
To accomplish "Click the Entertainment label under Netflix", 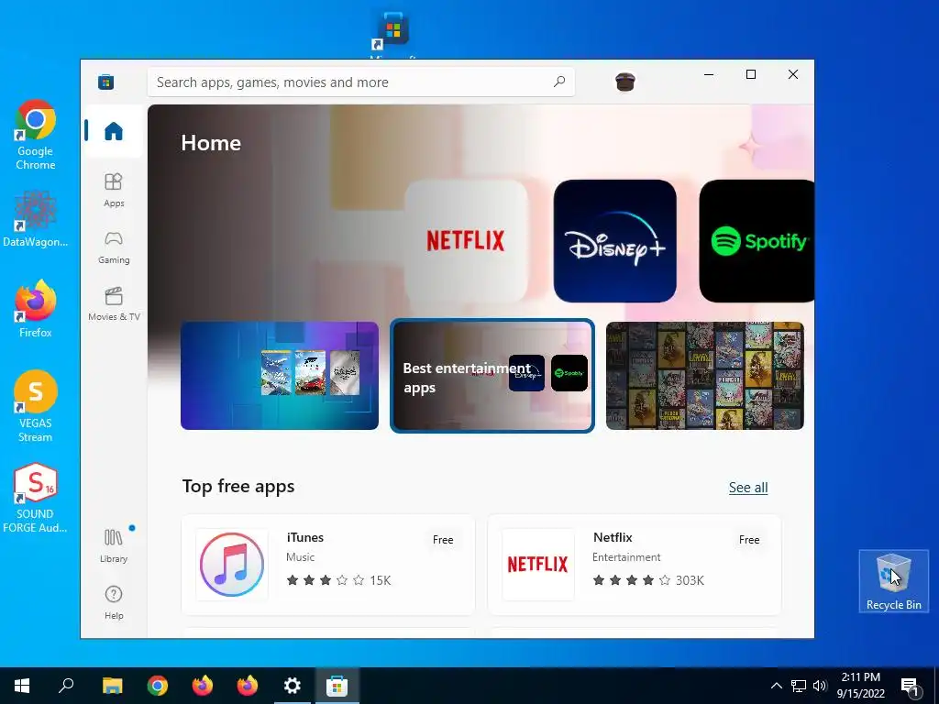I will [x=626, y=557].
